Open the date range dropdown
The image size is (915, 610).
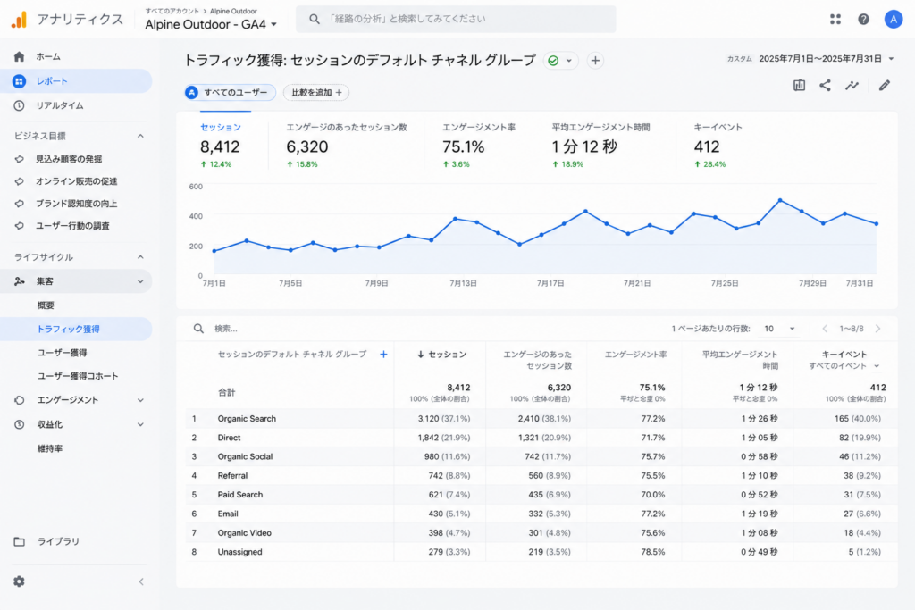[891, 58]
